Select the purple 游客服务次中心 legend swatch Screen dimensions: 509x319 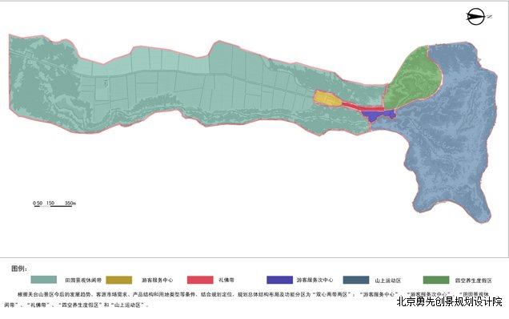pyautogui.click(x=279, y=280)
